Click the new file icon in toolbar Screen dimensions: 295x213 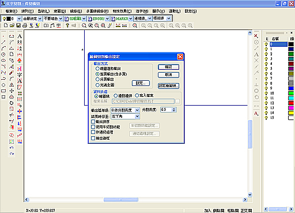click(x=6, y=25)
